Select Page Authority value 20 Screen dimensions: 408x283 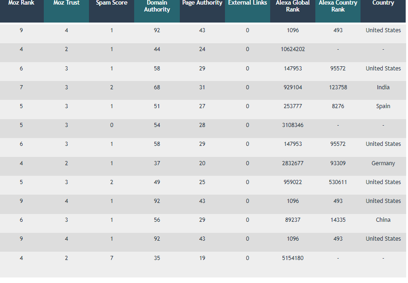click(x=202, y=163)
